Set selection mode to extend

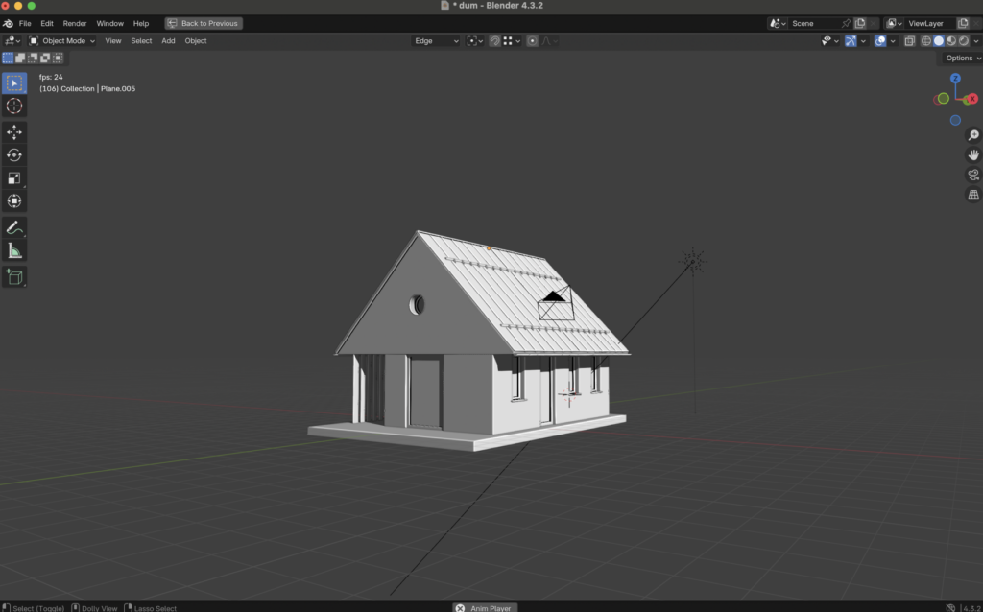pyautogui.click(x=20, y=58)
